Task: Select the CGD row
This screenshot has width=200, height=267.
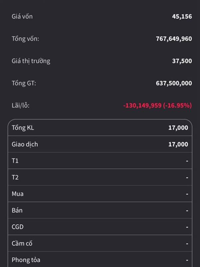Action: pyautogui.click(x=100, y=227)
